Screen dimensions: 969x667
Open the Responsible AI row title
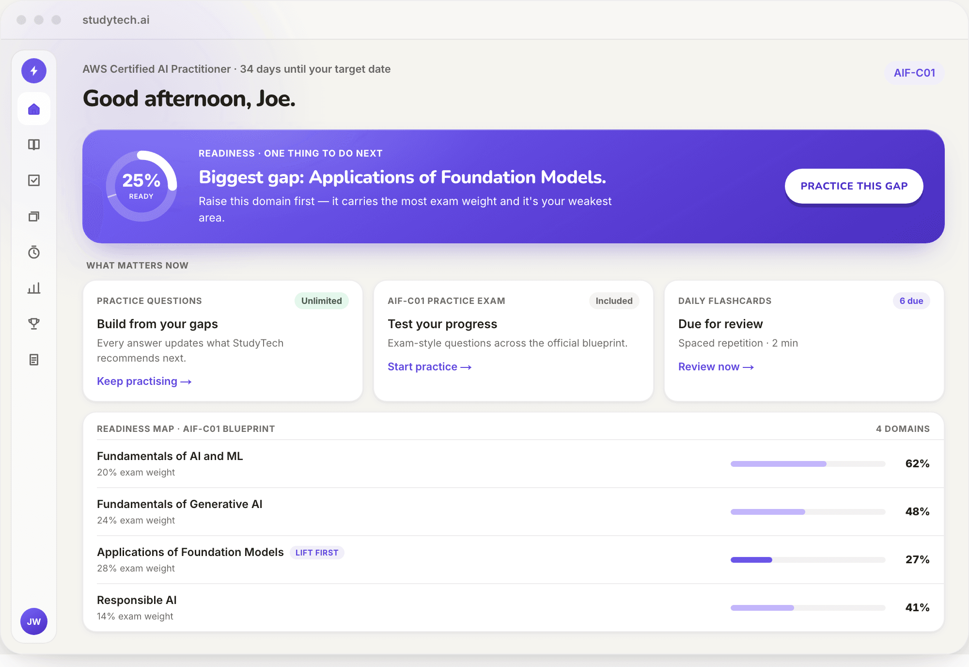pos(137,600)
